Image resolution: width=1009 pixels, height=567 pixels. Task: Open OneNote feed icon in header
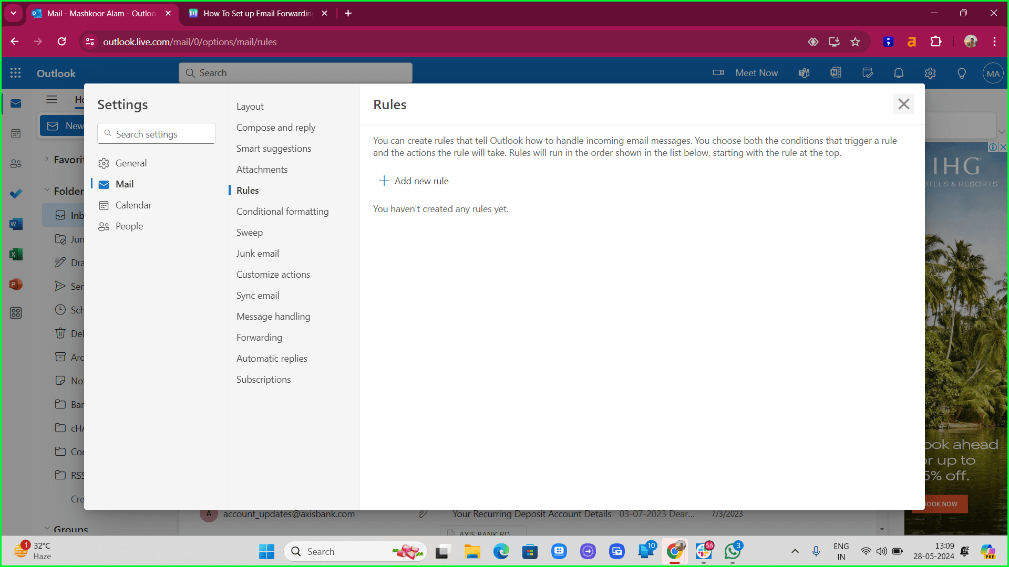836,73
